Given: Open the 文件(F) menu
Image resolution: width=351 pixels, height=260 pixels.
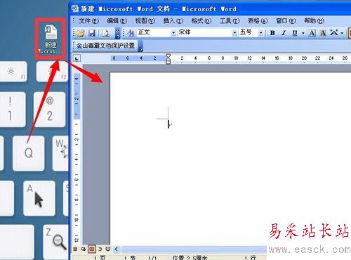Looking at the screenshot, I should click(88, 21).
